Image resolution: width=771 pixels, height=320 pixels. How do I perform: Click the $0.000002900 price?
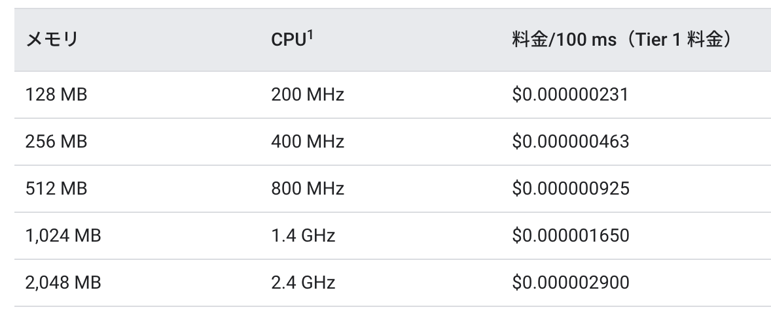(570, 283)
